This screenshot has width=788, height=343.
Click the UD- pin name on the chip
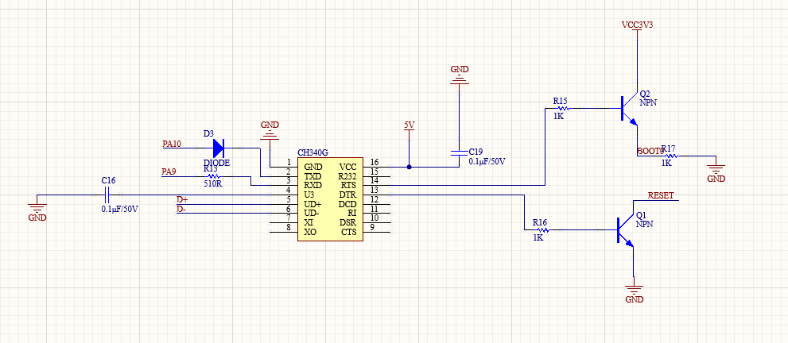(x=312, y=214)
